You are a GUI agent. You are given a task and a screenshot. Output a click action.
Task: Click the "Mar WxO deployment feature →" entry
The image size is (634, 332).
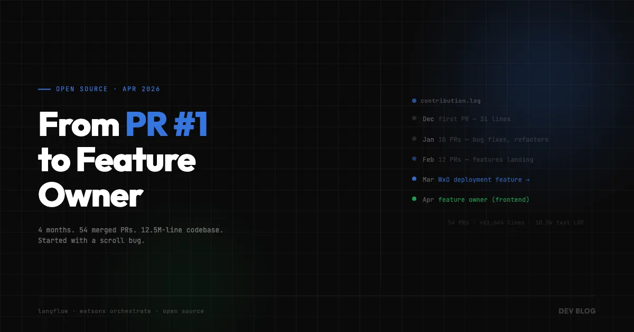coord(471,180)
